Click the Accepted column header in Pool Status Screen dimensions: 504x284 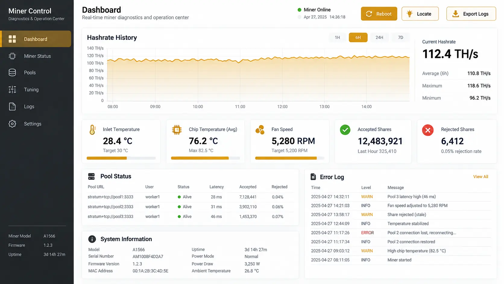click(248, 187)
